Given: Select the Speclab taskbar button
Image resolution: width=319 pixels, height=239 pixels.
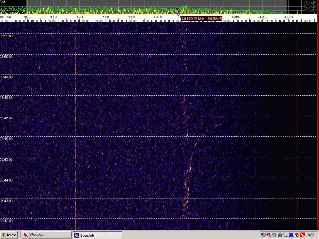Looking at the screenshot, I should tap(97, 235).
